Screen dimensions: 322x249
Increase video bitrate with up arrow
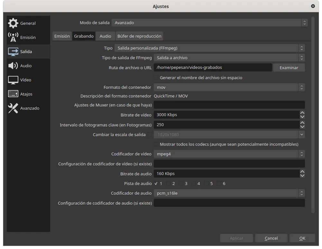click(x=302, y=113)
